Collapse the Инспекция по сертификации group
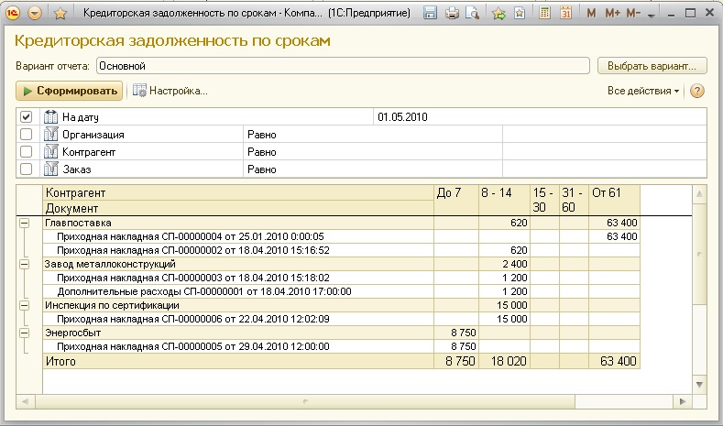723x426 pixels. point(25,306)
